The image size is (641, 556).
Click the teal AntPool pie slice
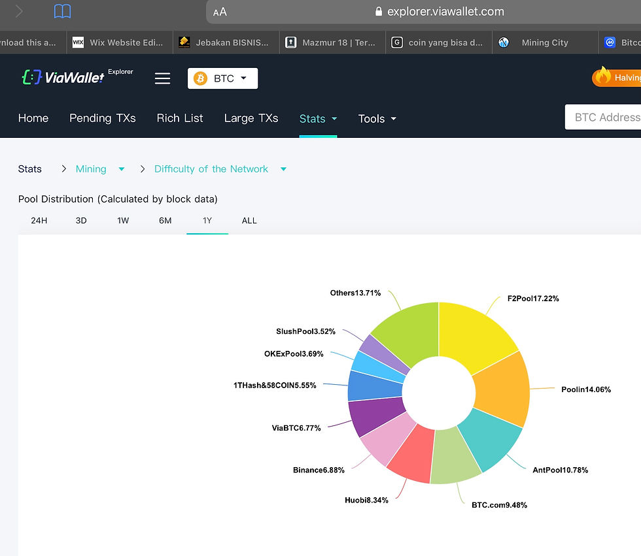coord(491,439)
